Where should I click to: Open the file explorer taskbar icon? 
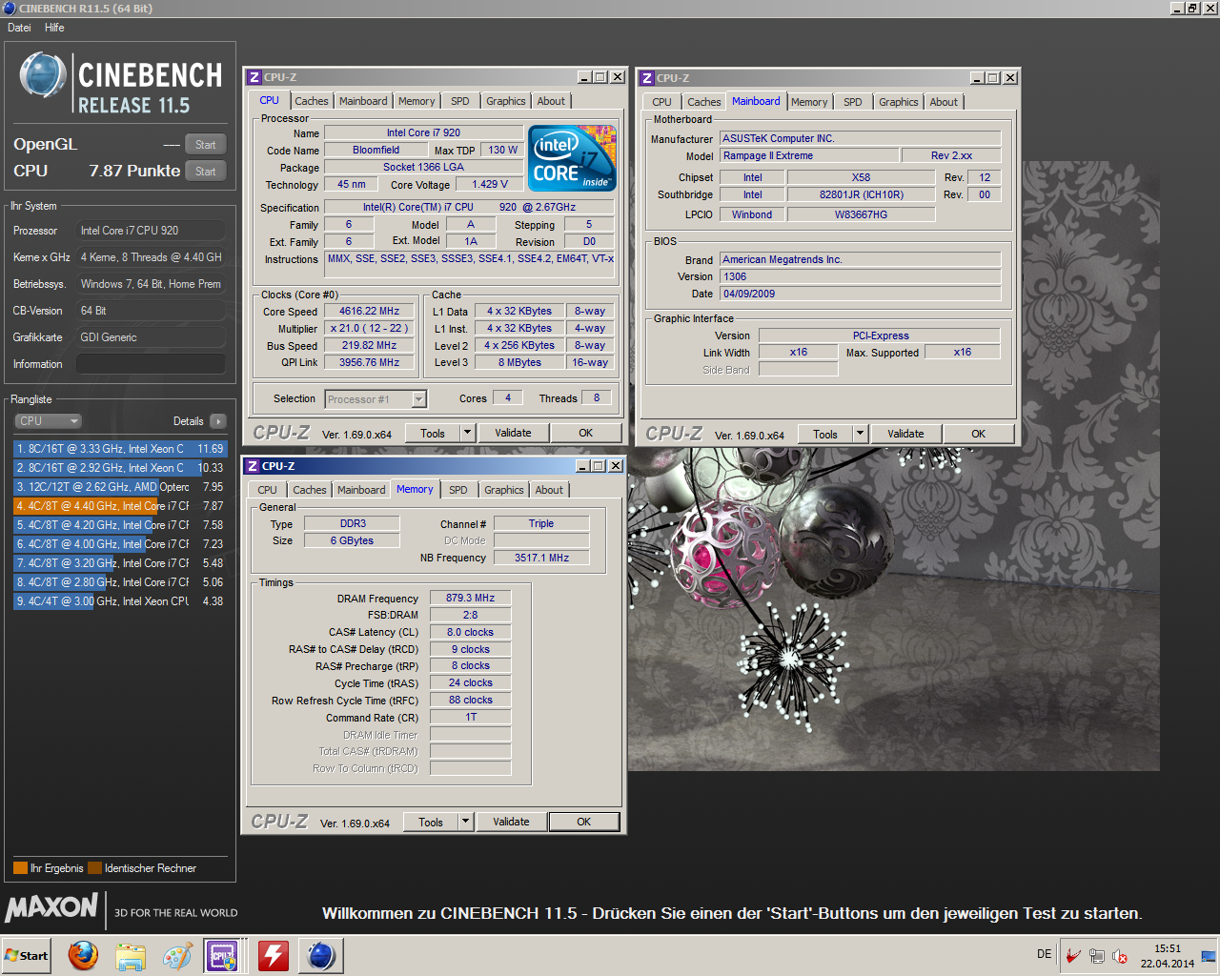[131, 955]
